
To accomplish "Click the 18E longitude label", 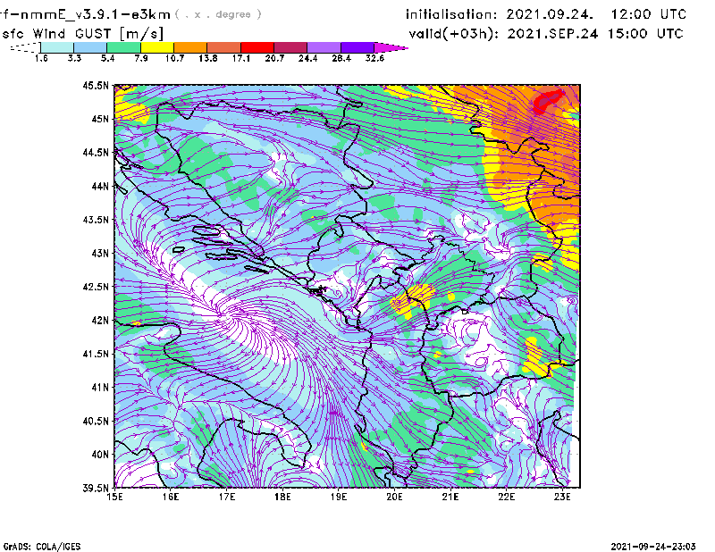I will (x=282, y=497).
